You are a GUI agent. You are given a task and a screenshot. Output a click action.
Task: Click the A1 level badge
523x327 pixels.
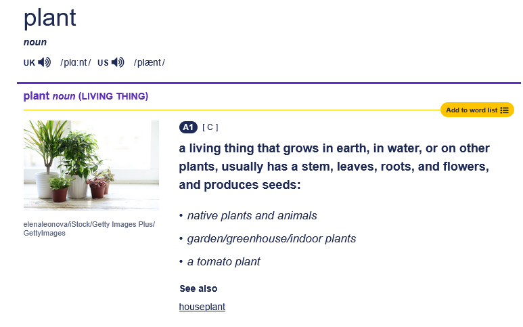tap(188, 127)
